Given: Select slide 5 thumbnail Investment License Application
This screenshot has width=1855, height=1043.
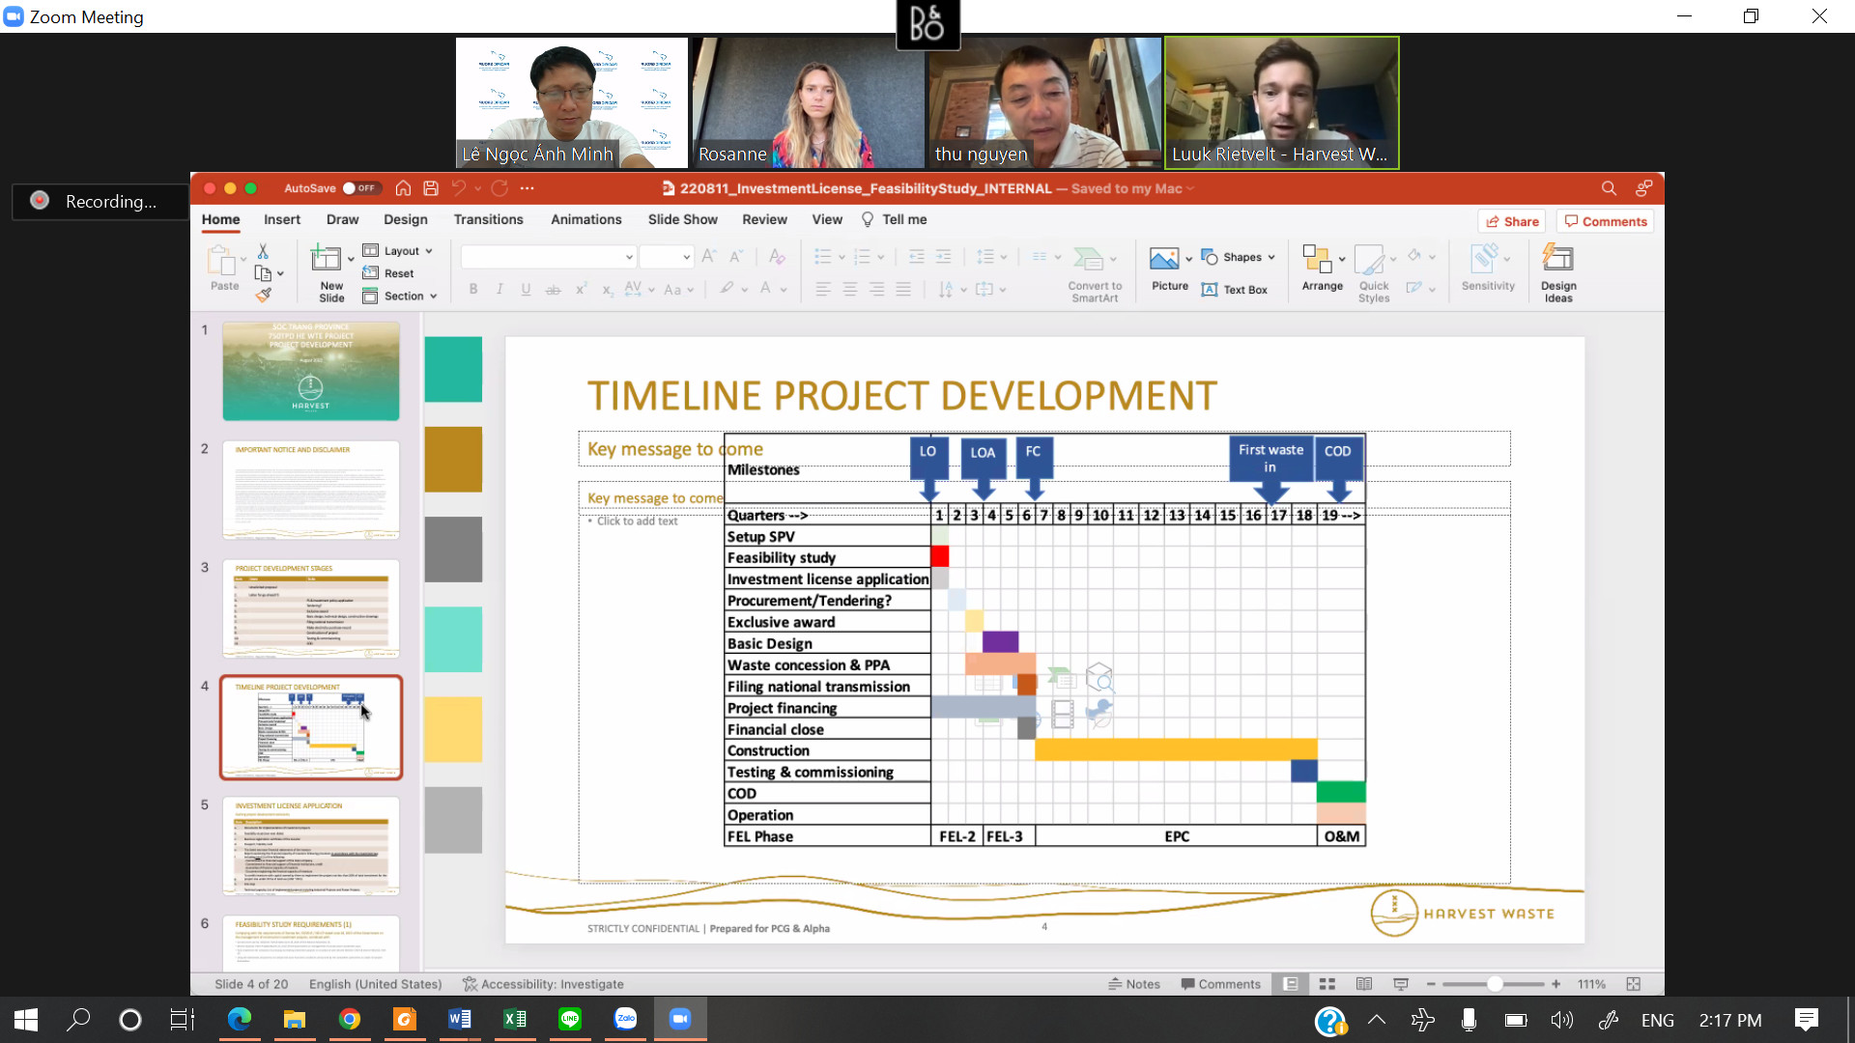Looking at the screenshot, I should click(x=311, y=847).
